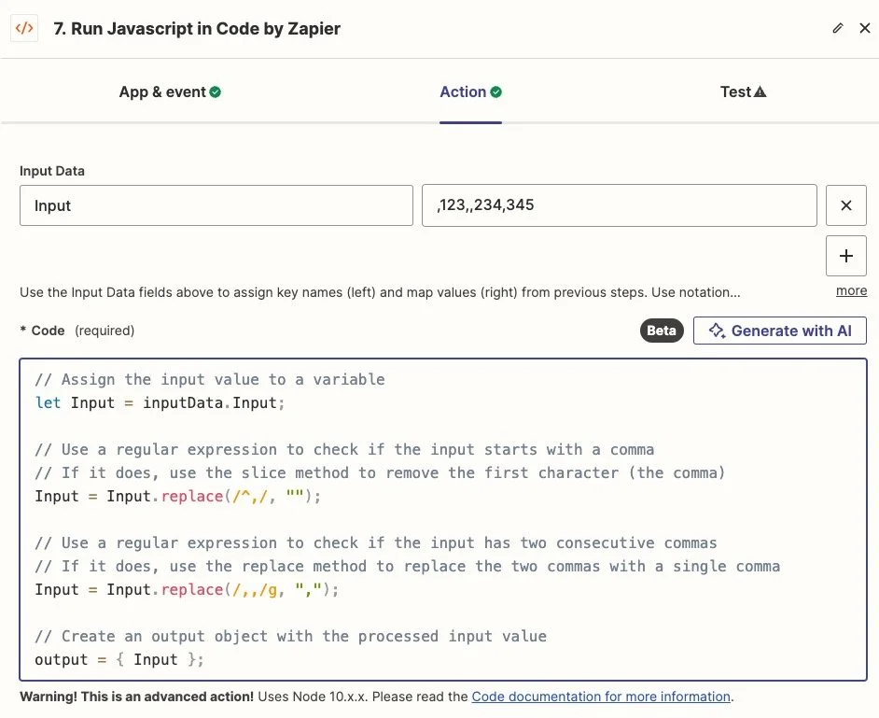Screen dimensions: 879x718
Task: Rename step with the pencil icon
Action: click(838, 28)
